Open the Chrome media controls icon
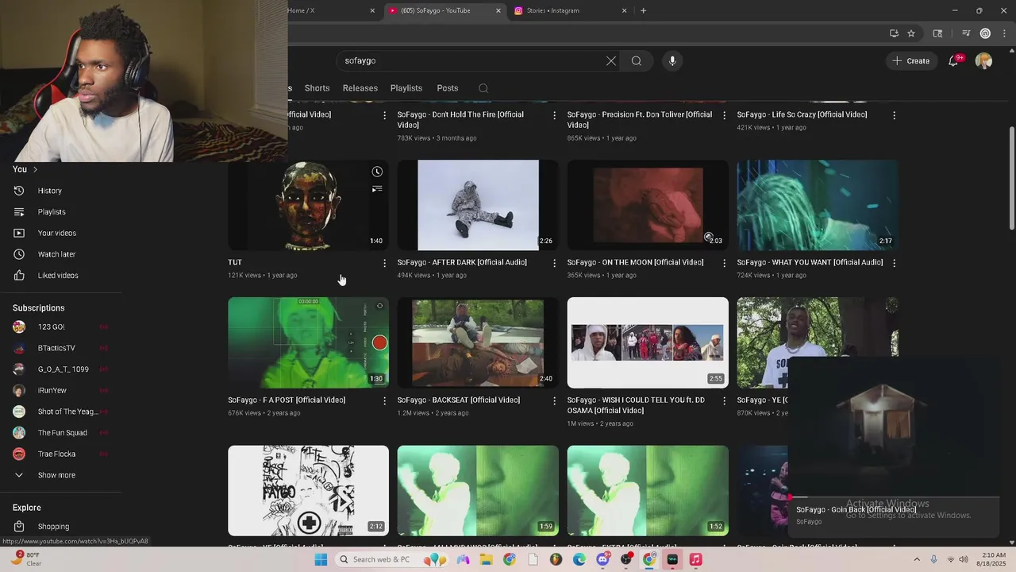The height and width of the screenshot is (572, 1016). tap(966, 33)
